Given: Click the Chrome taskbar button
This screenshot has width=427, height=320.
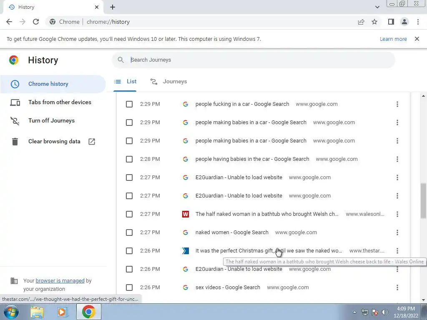Looking at the screenshot, I should point(88,312).
